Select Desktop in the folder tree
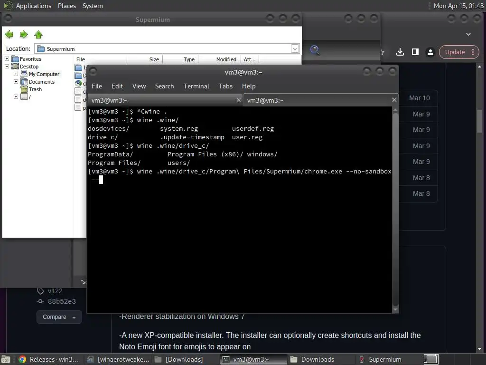Image resolution: width=486 pixels, height=365 pixels. coord(29,67)
